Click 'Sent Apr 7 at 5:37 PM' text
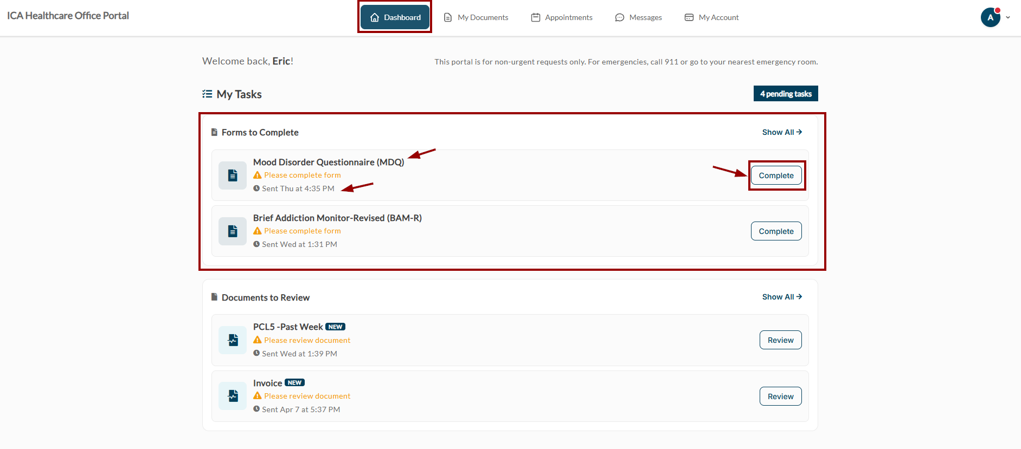Screen dimensions: 1021x449 (301, 409)
